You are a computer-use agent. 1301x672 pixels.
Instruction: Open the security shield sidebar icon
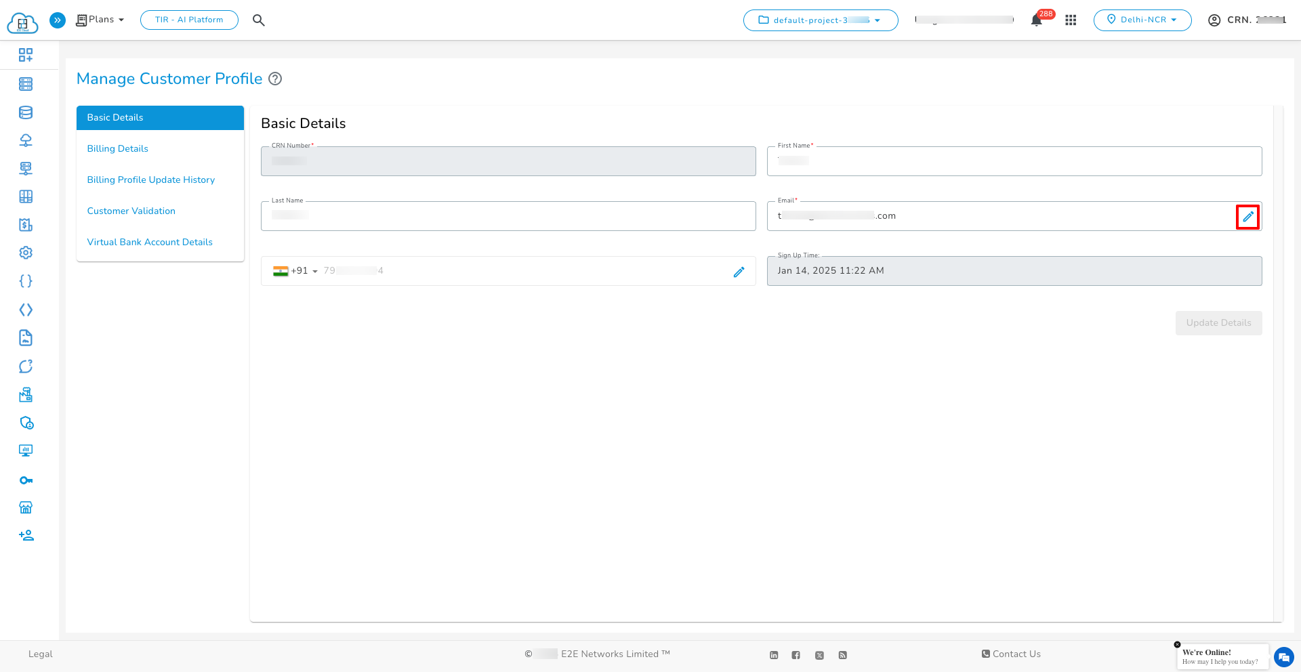coord(26,422)
